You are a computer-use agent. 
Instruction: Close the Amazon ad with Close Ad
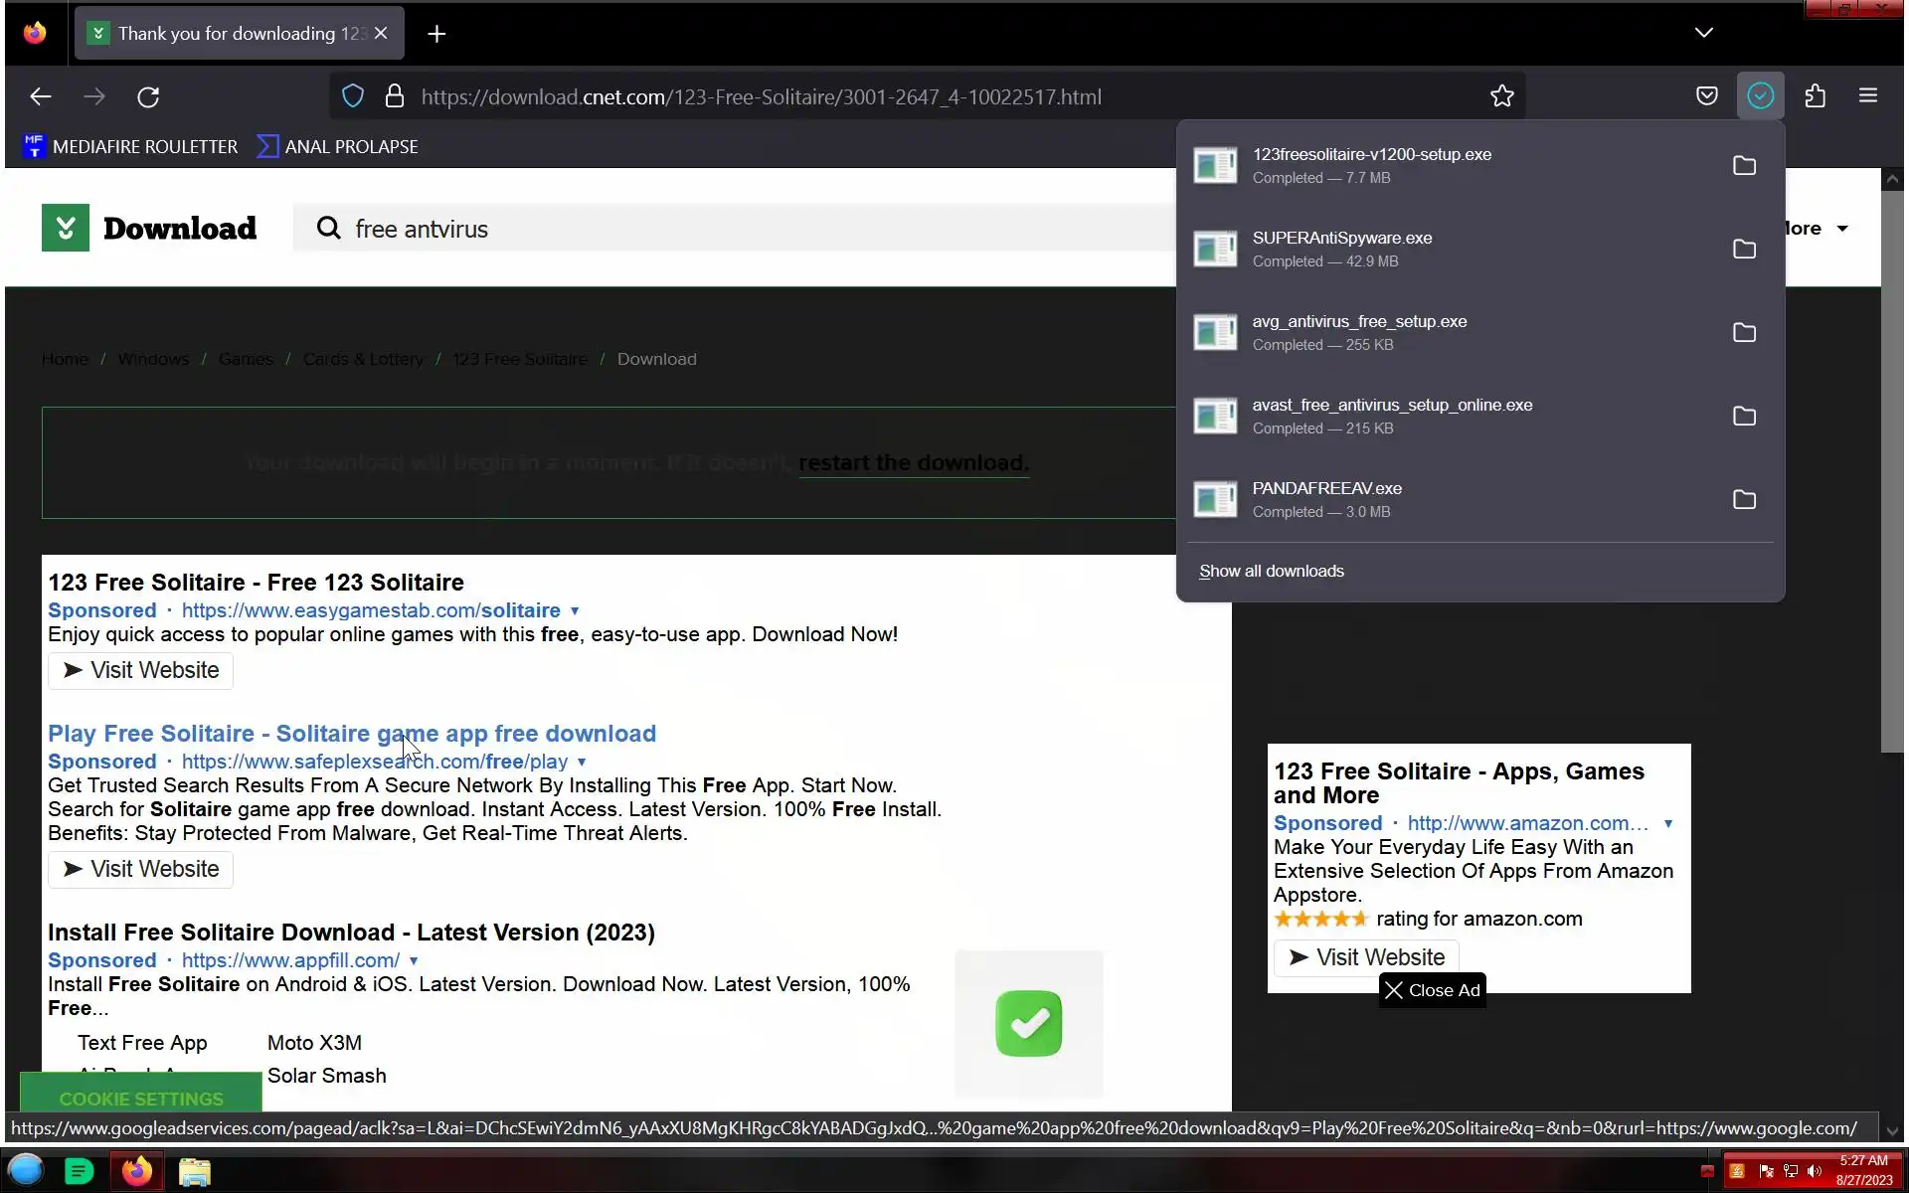coord(1432,990)
